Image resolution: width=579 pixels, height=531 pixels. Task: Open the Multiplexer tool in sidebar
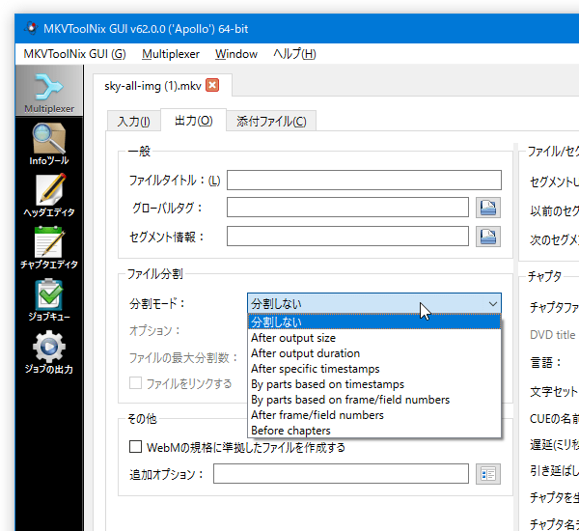49,92
